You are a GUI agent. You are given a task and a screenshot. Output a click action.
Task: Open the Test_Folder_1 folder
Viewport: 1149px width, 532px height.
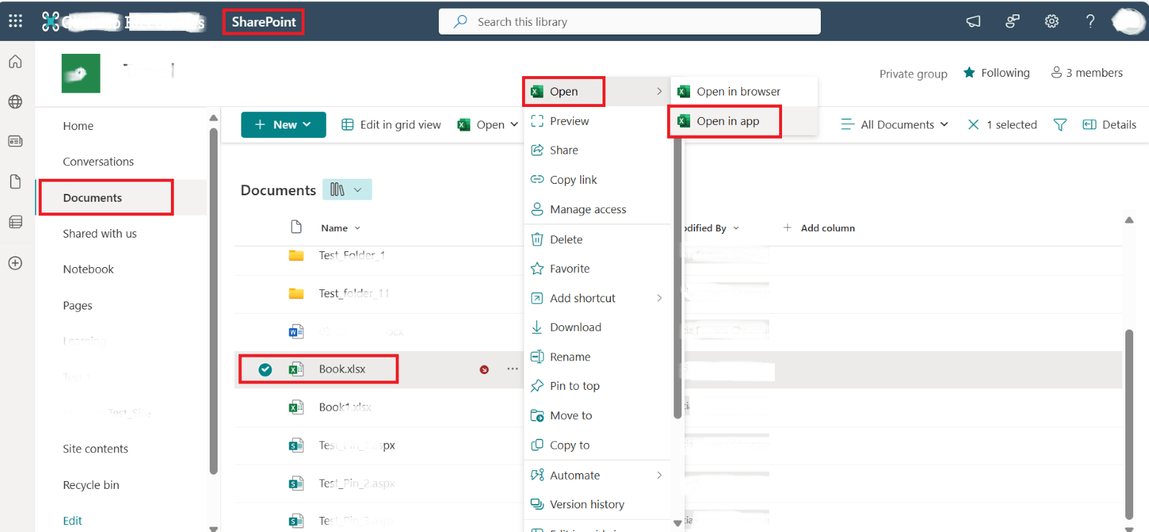click(x=352, y=256)
